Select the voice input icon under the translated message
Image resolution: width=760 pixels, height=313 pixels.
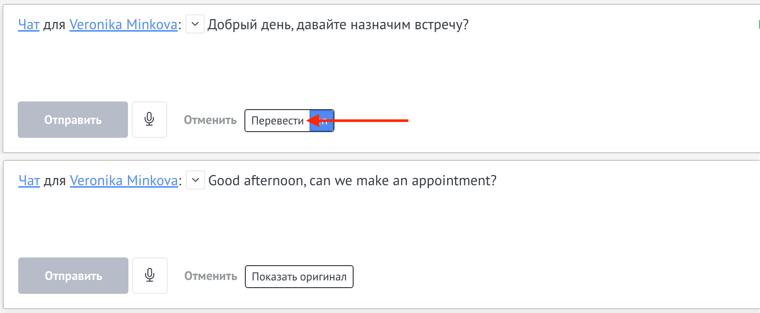click(150, 276)
